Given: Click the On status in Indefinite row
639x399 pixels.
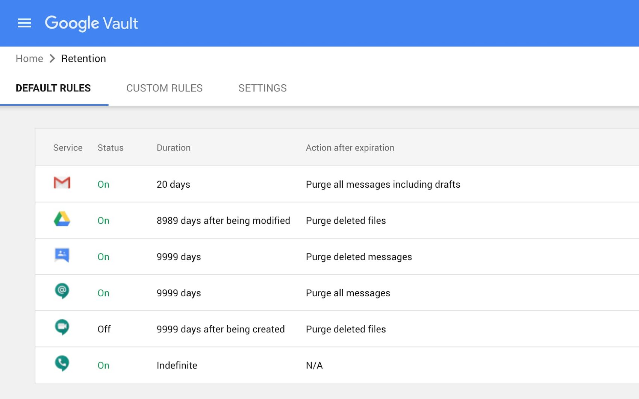Looking at the screenshot, I should point(103,365).
